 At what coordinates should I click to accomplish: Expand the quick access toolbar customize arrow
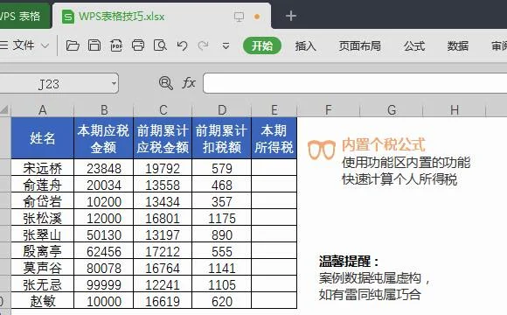click(226, 46)
